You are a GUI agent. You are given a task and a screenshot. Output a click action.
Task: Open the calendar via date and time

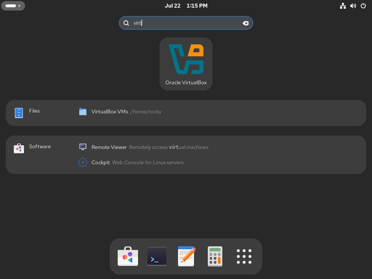186,5
